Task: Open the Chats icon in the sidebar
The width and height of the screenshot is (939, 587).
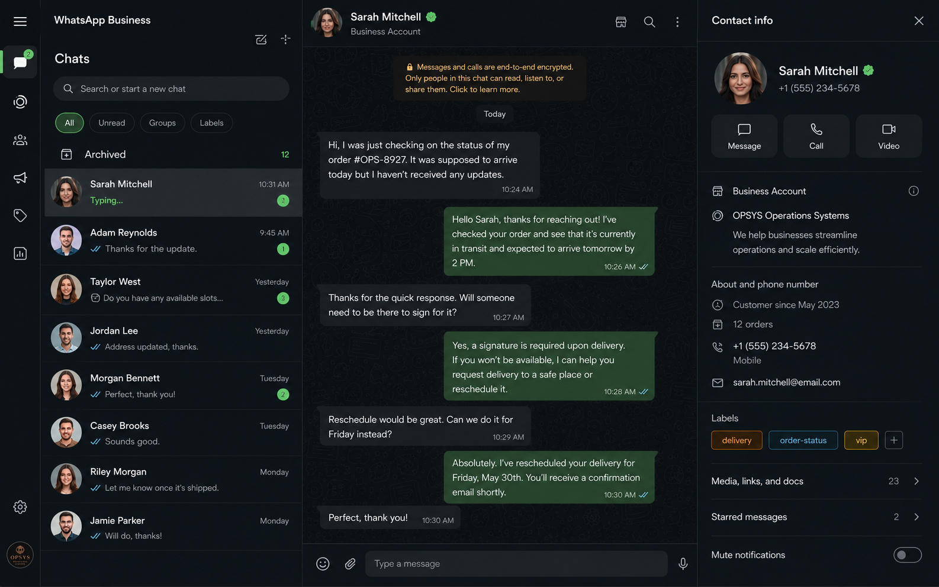Action: [x=20, y=62]
